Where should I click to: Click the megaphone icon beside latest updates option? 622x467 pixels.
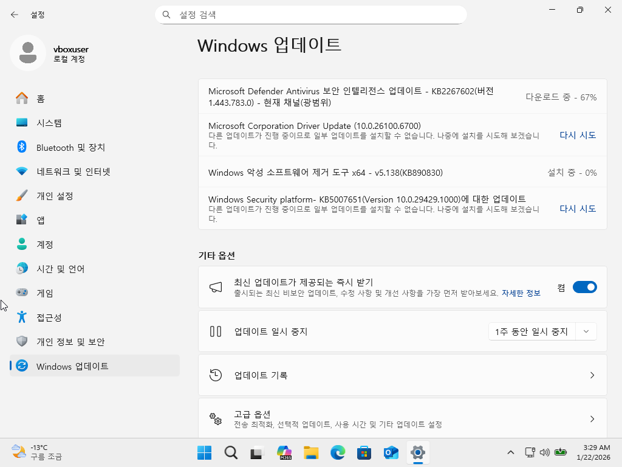click(x=216, y=287)
